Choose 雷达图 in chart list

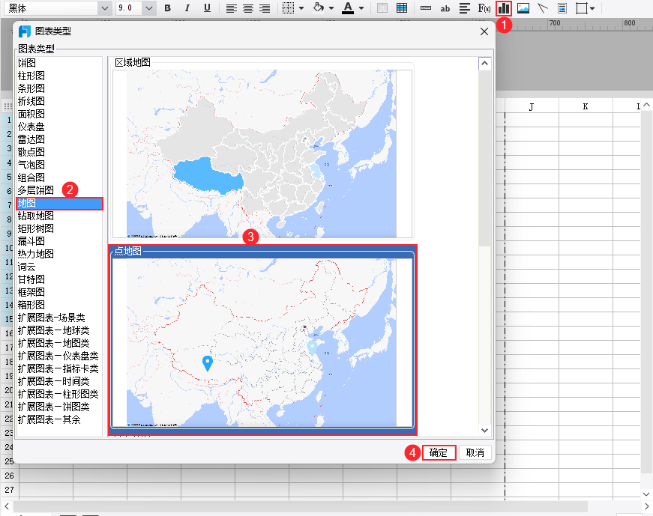31,139
